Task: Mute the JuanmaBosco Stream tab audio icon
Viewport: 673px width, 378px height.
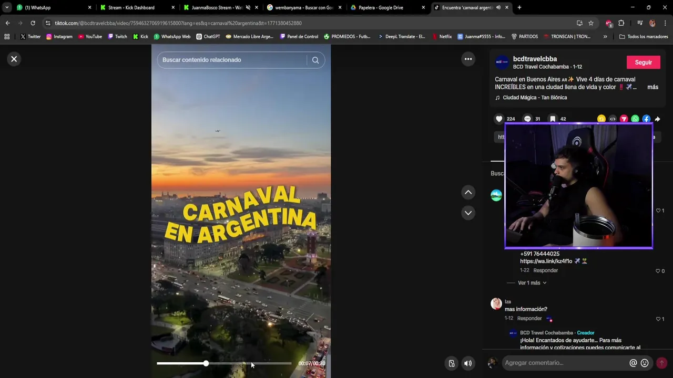Action: click(248, 7)
